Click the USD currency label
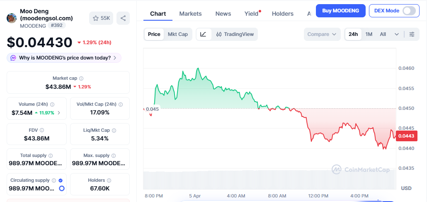The height and width of the screenshot is (202, 427). 406,188
